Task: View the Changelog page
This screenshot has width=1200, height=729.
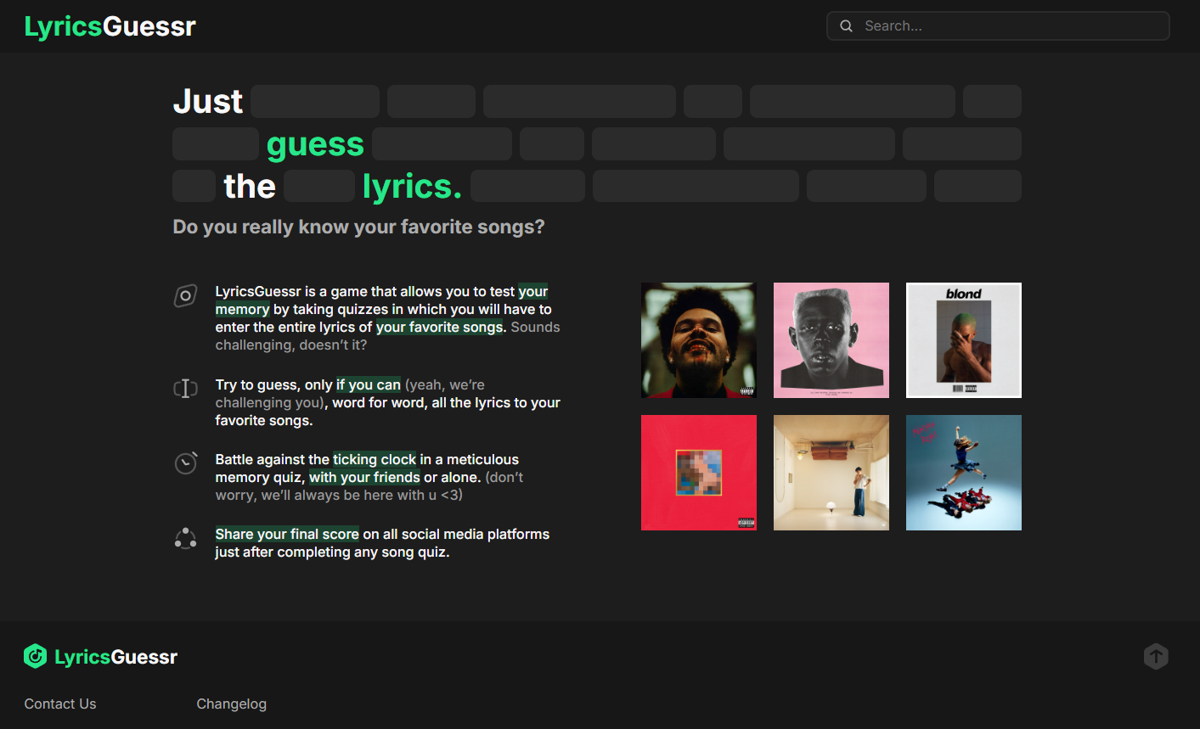Action: pos(231,704)
